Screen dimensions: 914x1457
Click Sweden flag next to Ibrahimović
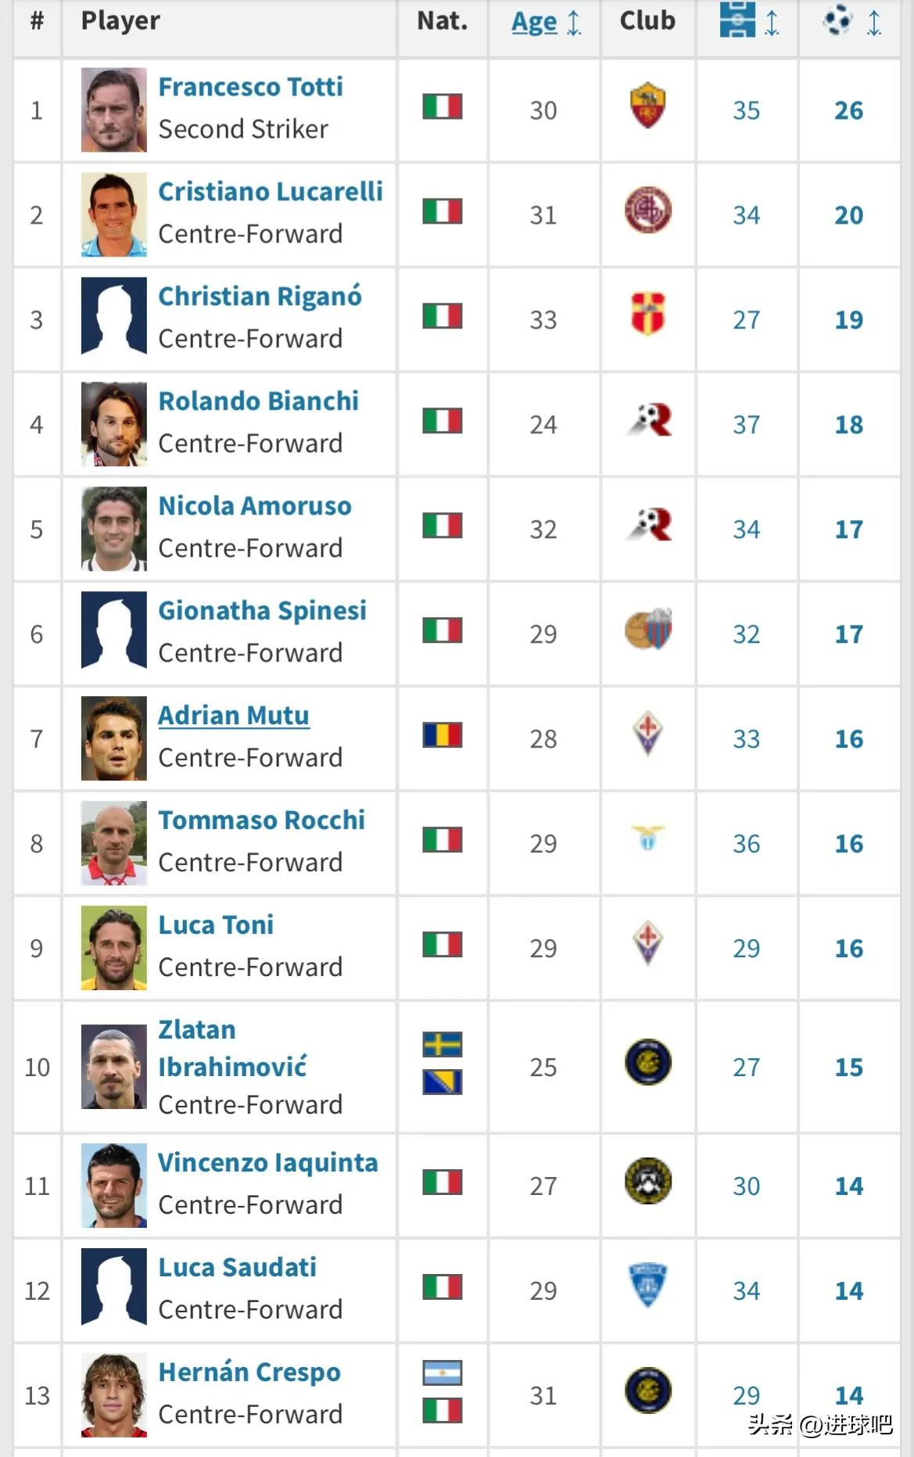click(443, 1045)
